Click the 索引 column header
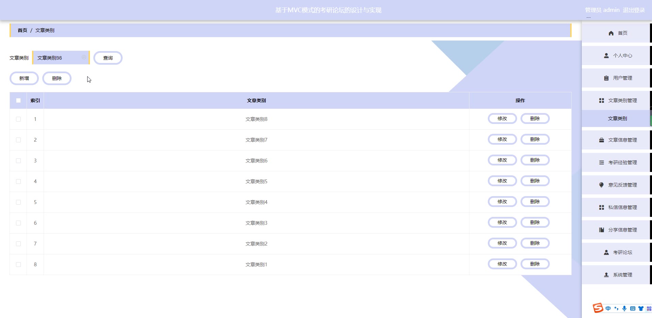Image resolution: width=652 pixels, height=318 pixels. point(35,100)
